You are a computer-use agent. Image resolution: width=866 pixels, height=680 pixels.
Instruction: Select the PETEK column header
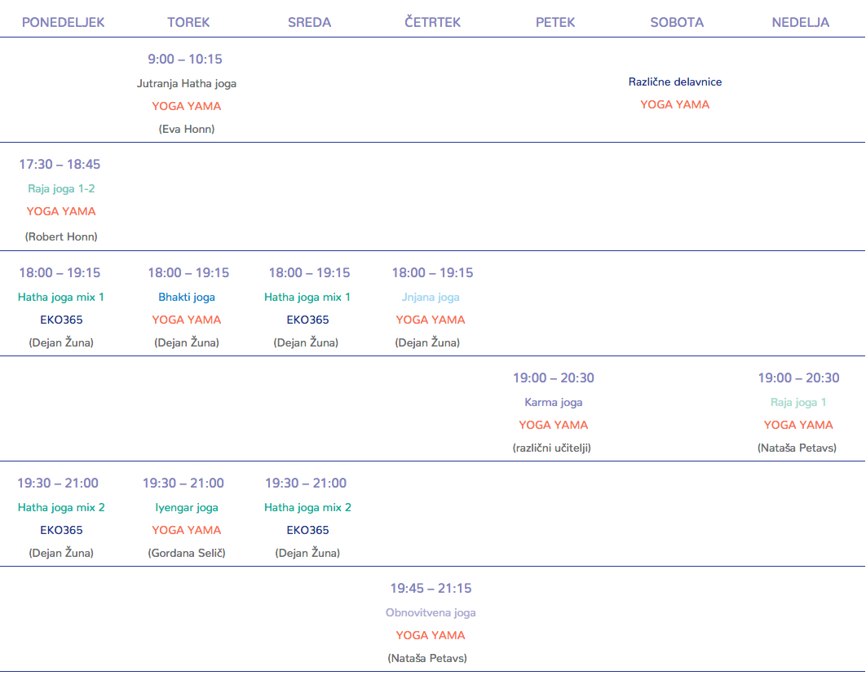tap(555, 23)
